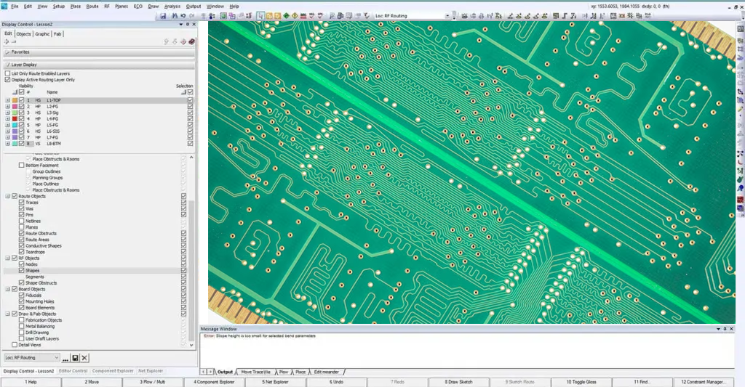The width and height of the screenshot is (745, 387).
Task: Click the Message Window scroll-left arrow
Action: tap(204, 372)
